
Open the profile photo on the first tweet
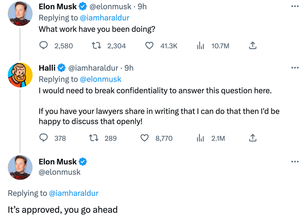tap(20, 13)
